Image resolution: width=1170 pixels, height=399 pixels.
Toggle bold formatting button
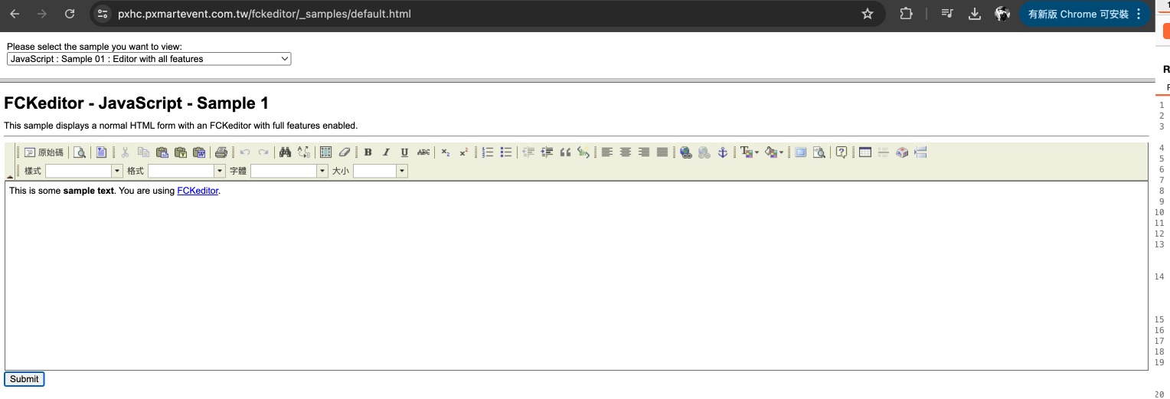tap(368, 152)
